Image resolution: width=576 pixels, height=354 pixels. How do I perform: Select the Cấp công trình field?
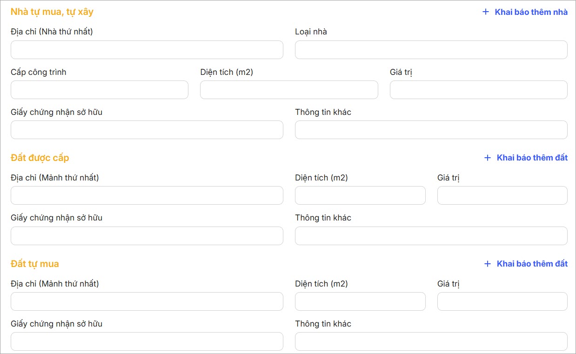pos(99,90)
